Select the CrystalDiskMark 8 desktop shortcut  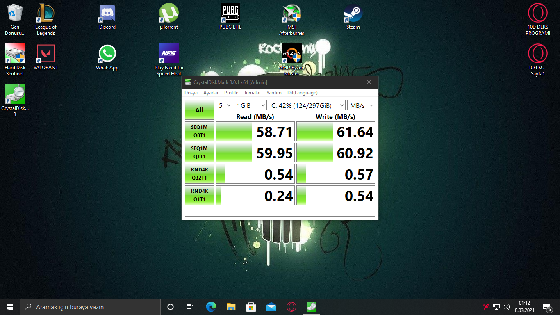pos(15,100)
